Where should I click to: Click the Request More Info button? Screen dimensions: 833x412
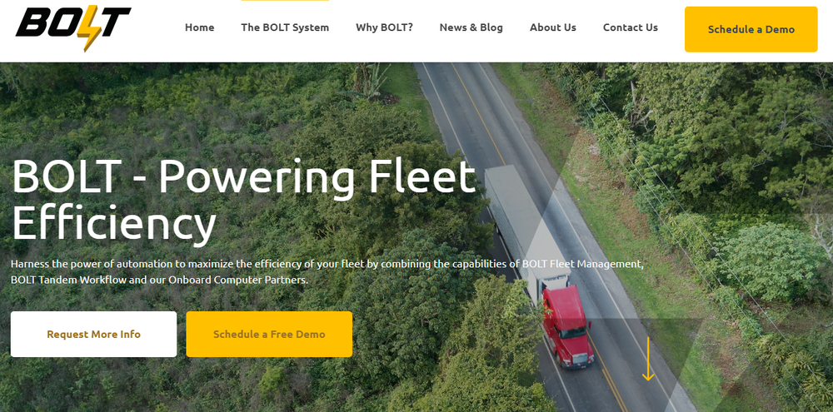coord(93,334)
